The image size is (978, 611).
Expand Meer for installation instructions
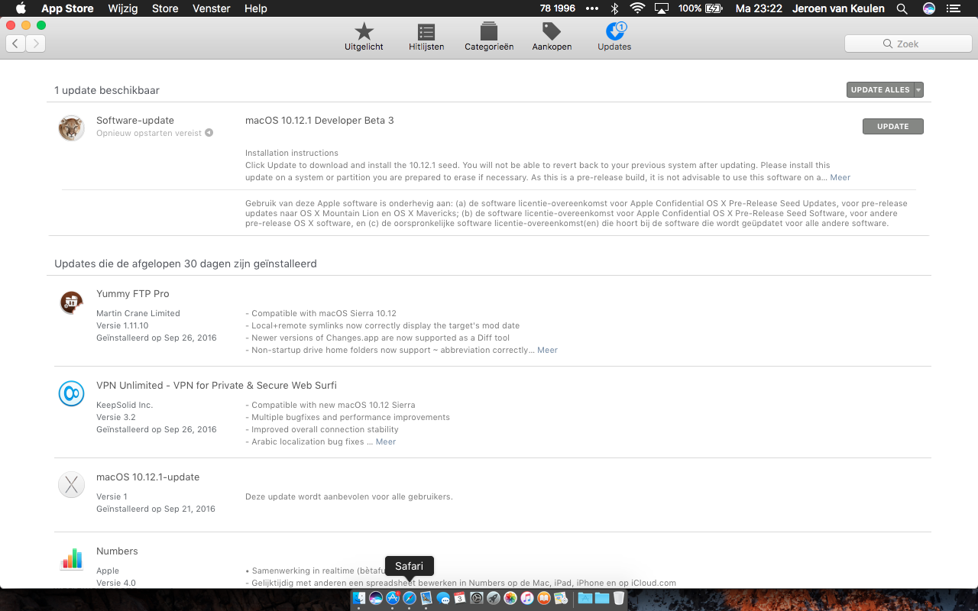(840, 177)
